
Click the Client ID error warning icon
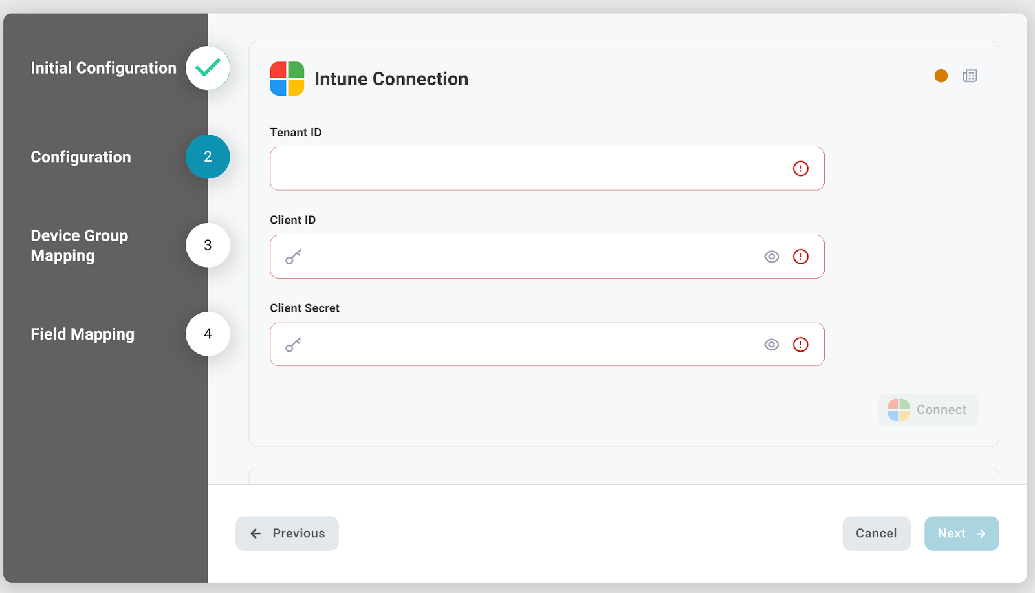tap(801, 257)
